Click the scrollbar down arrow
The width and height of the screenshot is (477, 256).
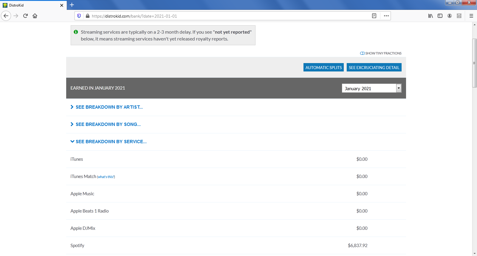pos(474,254)
